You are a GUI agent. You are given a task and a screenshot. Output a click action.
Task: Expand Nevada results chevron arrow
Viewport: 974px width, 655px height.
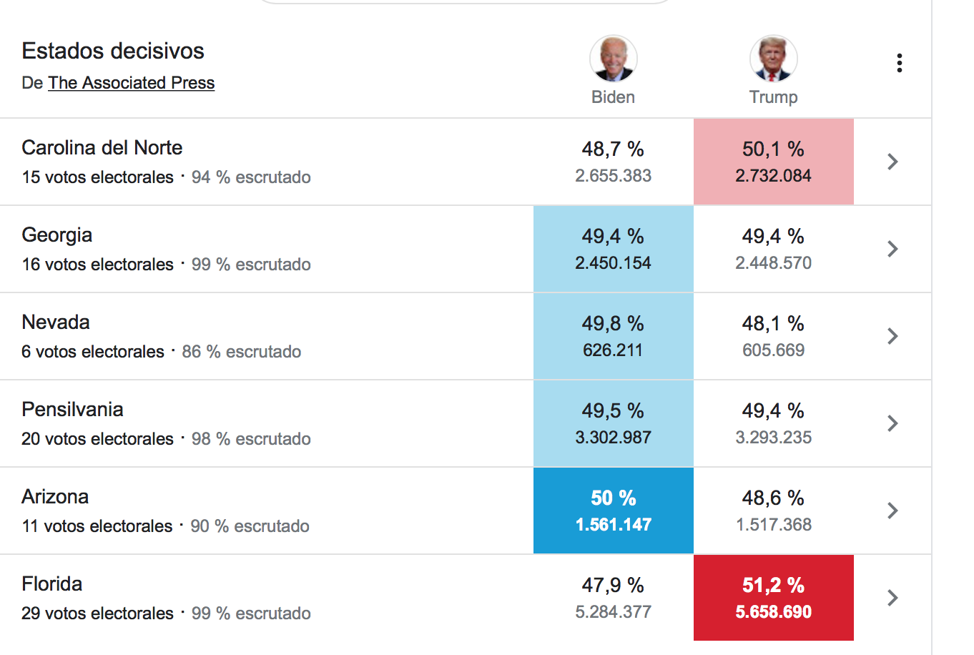(x=892, y=336)
